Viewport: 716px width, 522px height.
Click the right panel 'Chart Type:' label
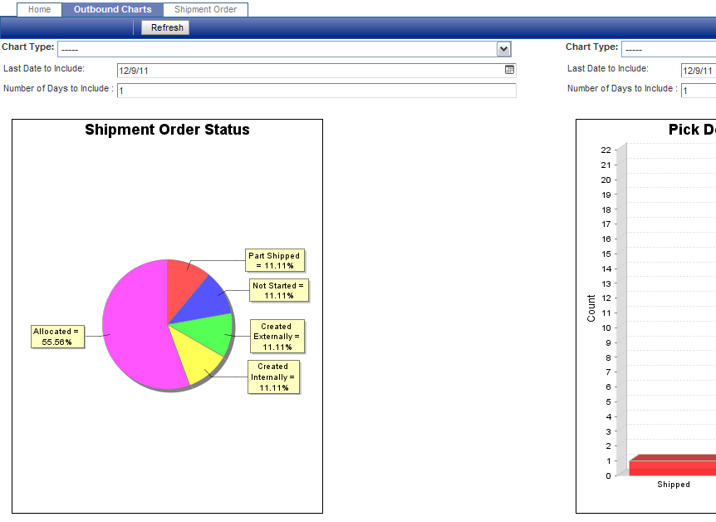click(x=591, y=47)
